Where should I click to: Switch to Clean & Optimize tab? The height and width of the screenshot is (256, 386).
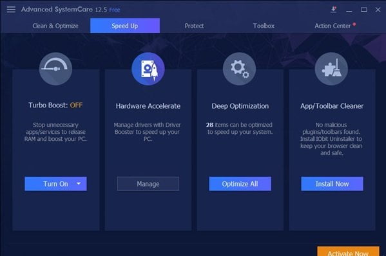pos(55,26)
